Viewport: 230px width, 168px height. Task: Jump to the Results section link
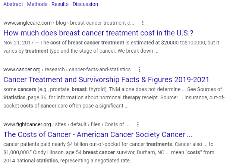click(x=60, y=4)
